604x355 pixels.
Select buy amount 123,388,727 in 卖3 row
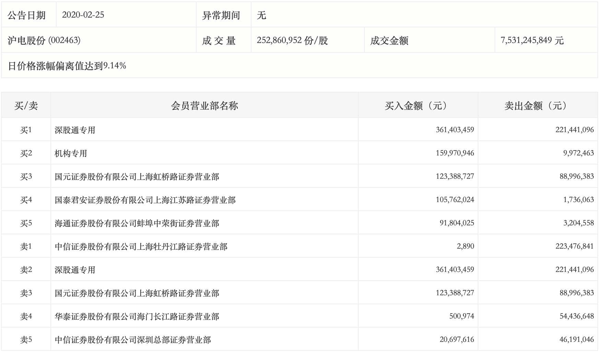[455, 293]
